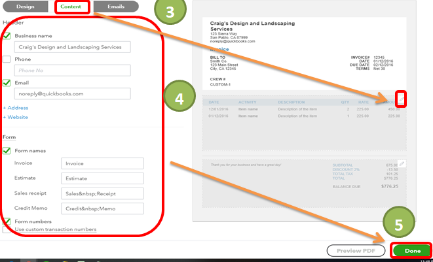The width and height of the screenshot is (433, 262).
Task: Expand the + Address link
Action: (x=16, y=108)
